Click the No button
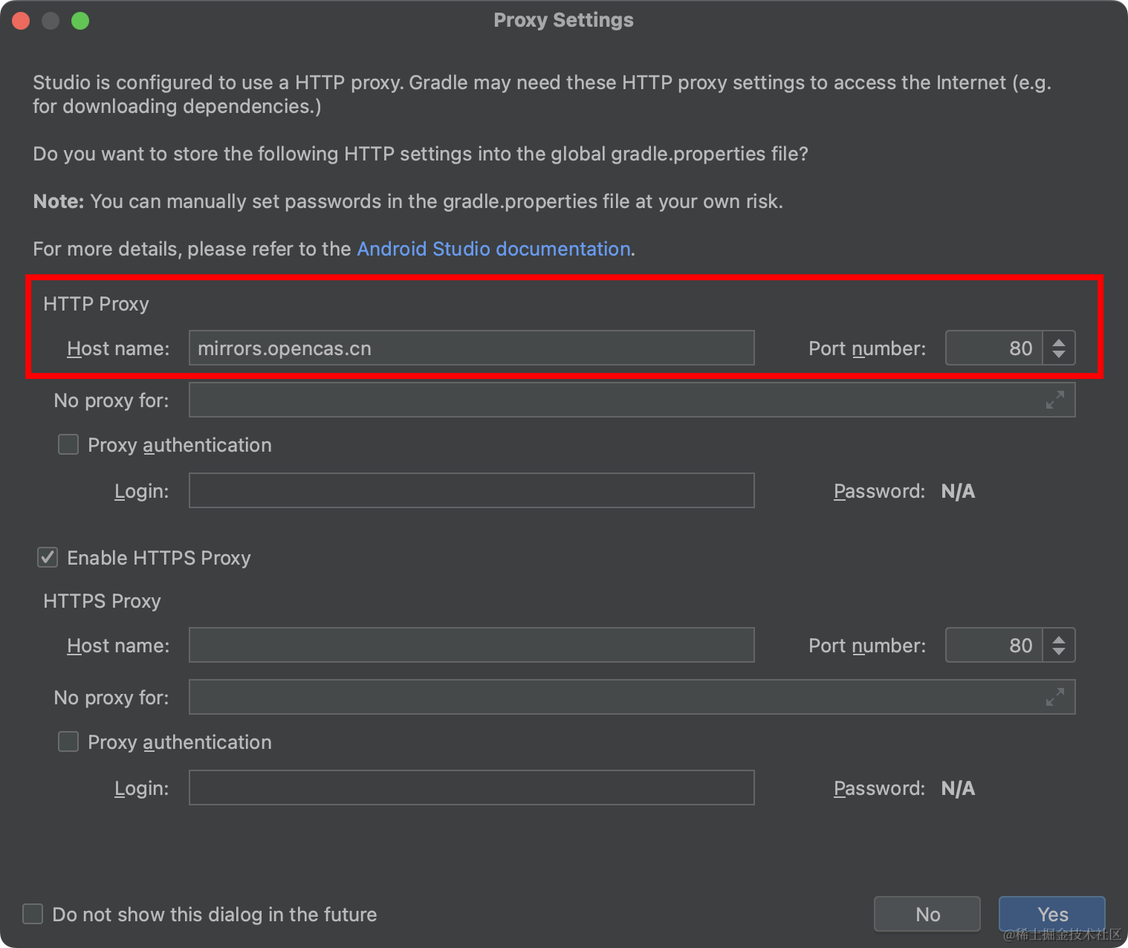 [x=927, y=914]
